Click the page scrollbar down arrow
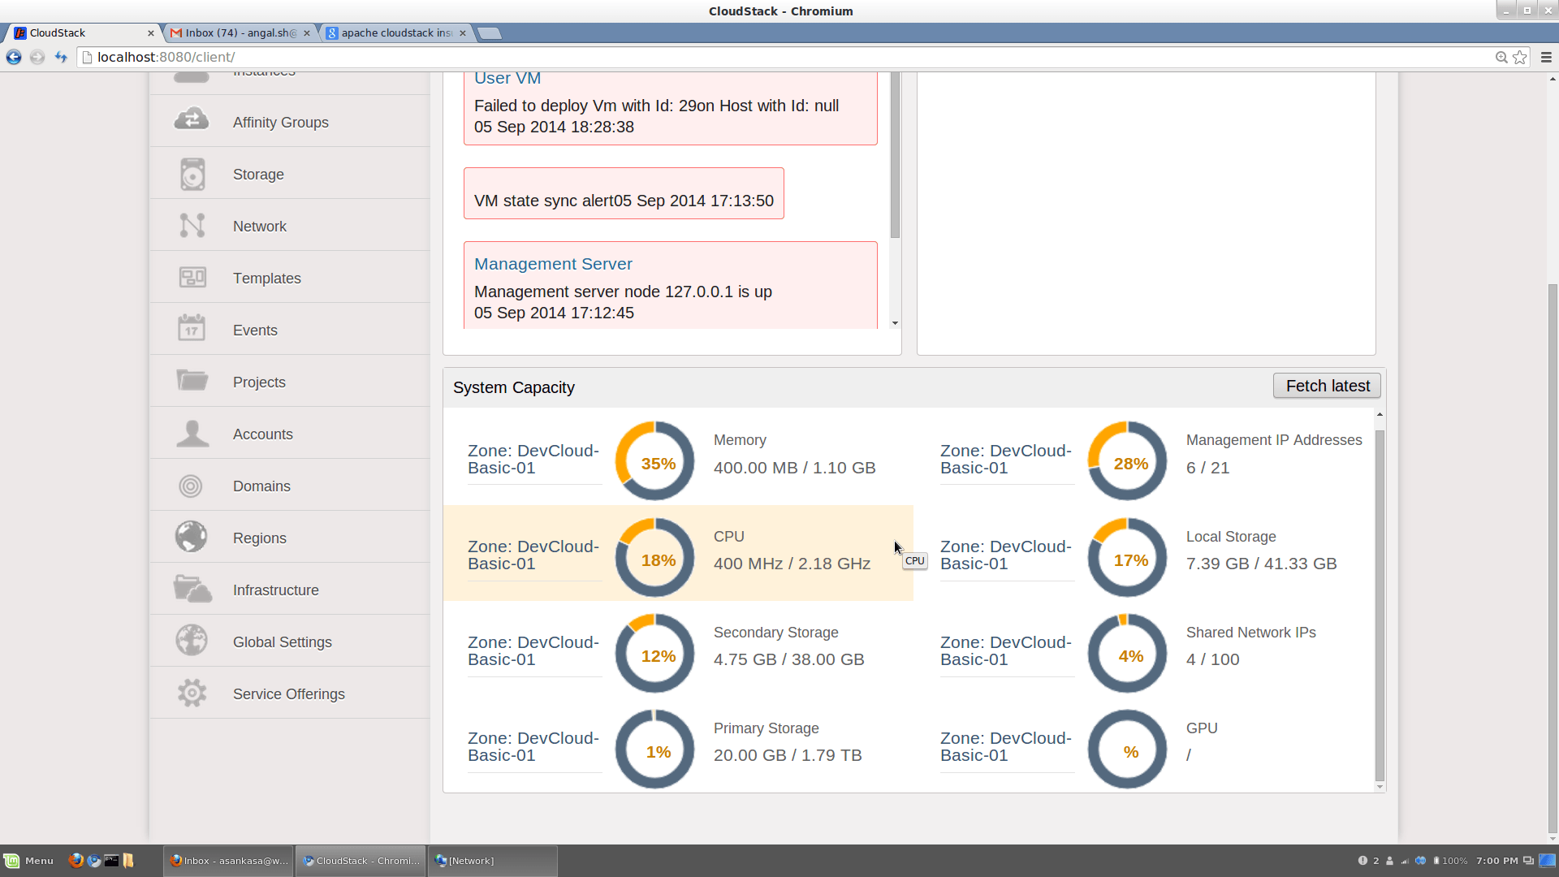1559x877 pixels. (x=1553, y=839)
